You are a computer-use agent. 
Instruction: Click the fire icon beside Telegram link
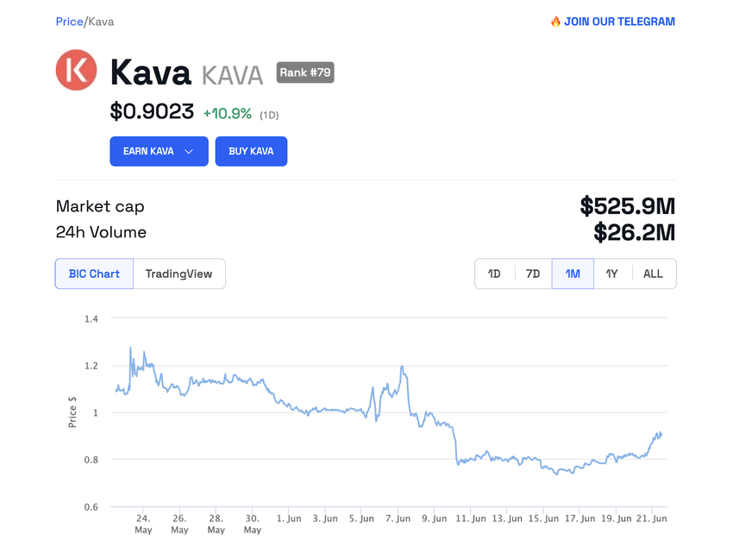(x=555, y=22)
